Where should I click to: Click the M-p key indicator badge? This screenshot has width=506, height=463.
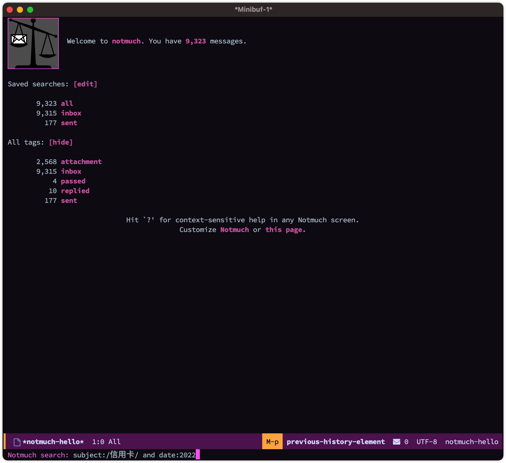click(x=272, y=442)
